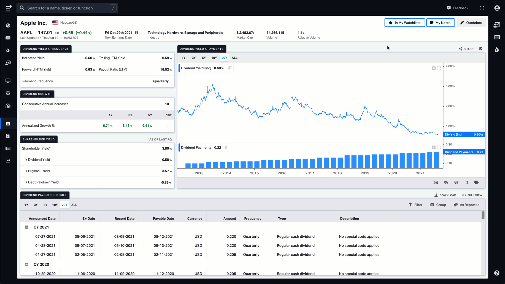Select the 5Y dividend yield chart tab
Viewport: 505px width, 284px height.
click(204, 58)
